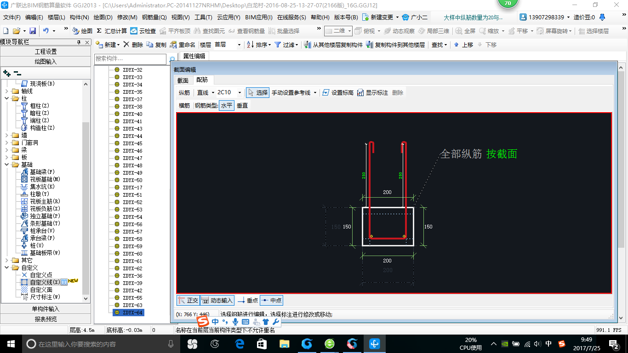Switch to 配筋 tab

(202, 80)
